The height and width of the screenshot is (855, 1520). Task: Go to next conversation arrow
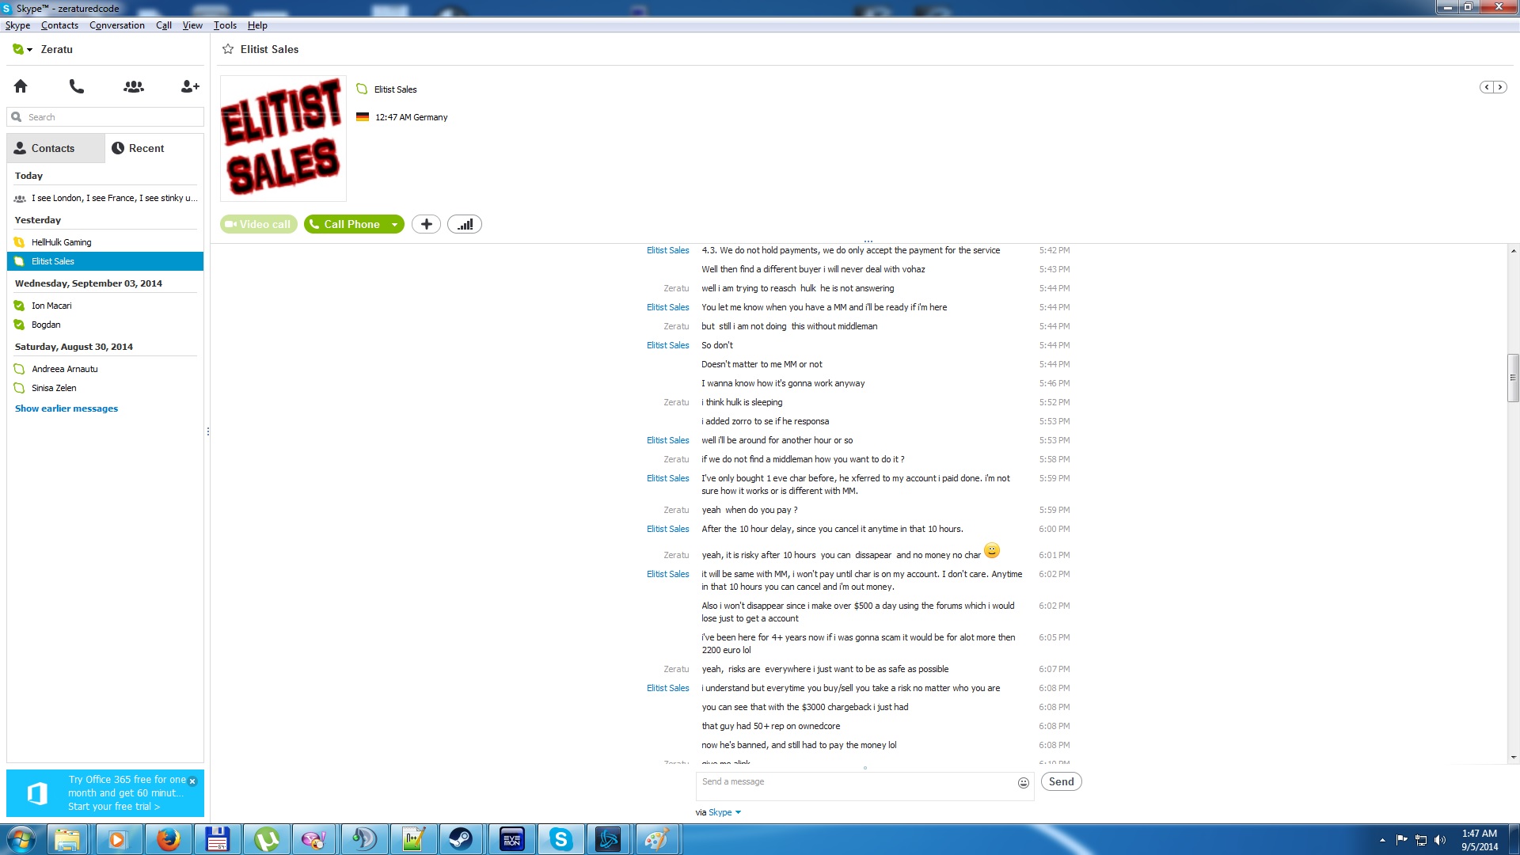pos(1499,87)
